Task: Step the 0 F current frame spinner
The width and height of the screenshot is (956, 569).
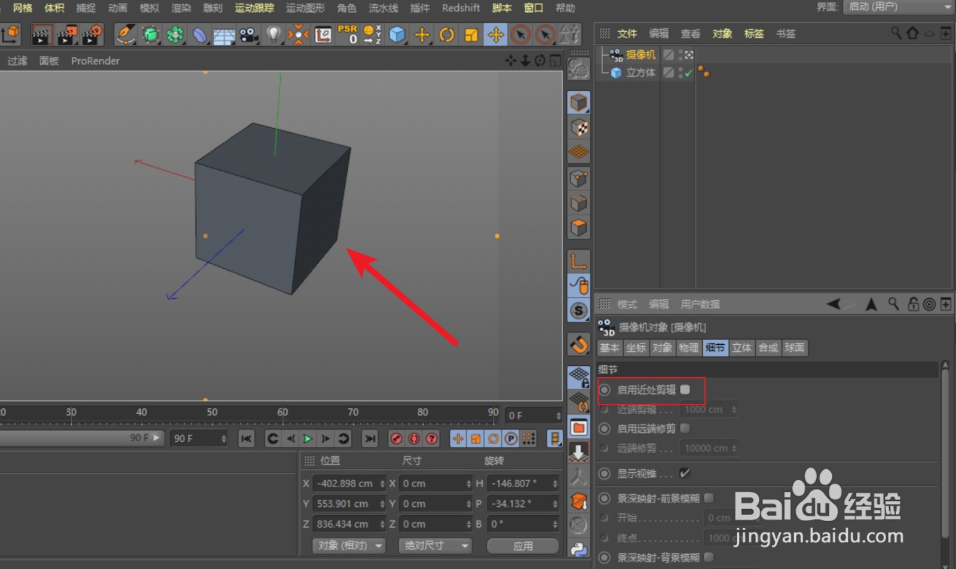Action: pos(559,415)
